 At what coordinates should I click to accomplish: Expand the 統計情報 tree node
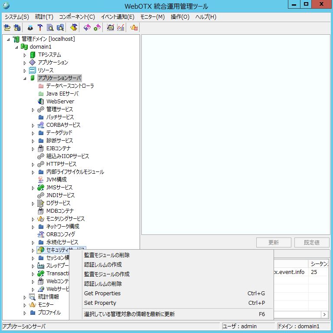(25, 297)
